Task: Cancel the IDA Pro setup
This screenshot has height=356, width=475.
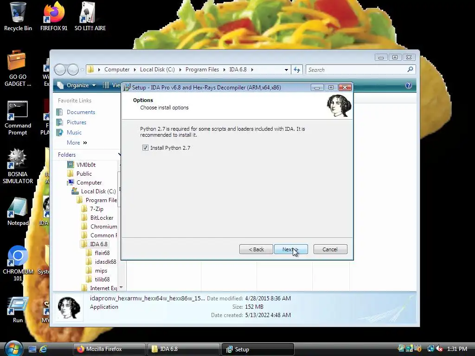Action: (x=330, y=249)
